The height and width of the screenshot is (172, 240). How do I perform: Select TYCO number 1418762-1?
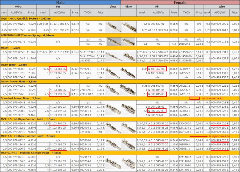click(86, 61)
